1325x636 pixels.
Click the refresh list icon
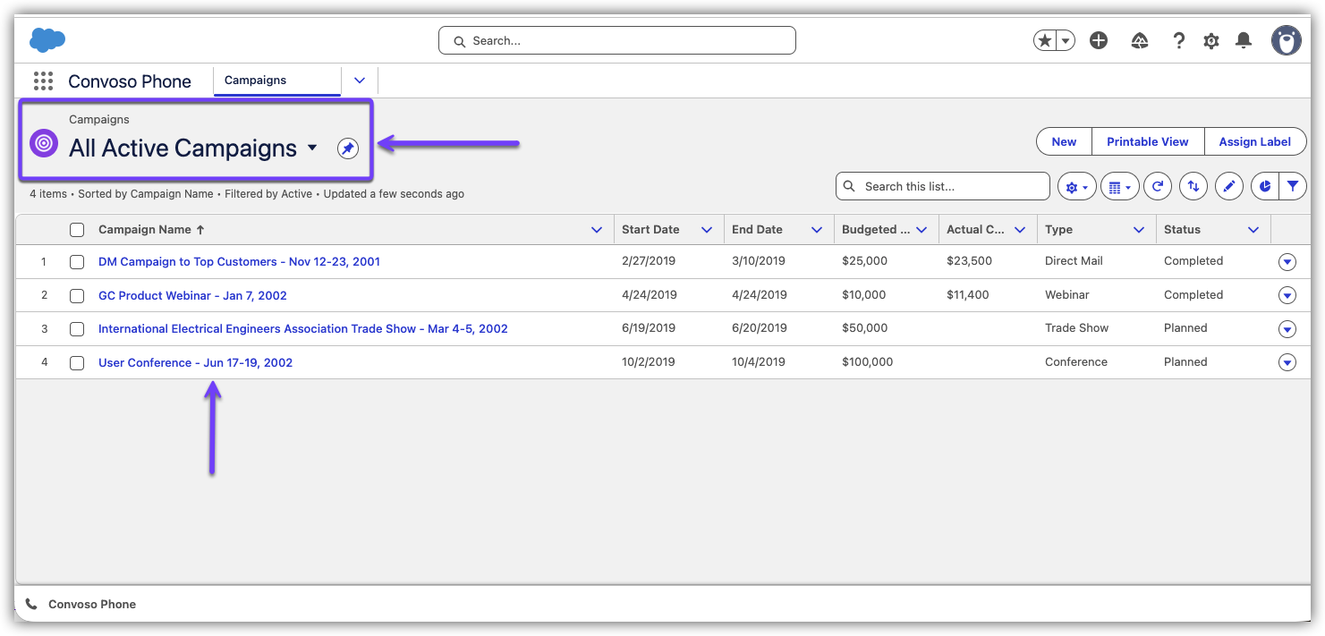point(1157,186)
